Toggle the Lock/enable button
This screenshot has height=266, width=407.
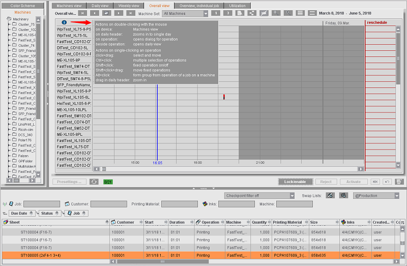pyautogui.click(x=295, y=182)
